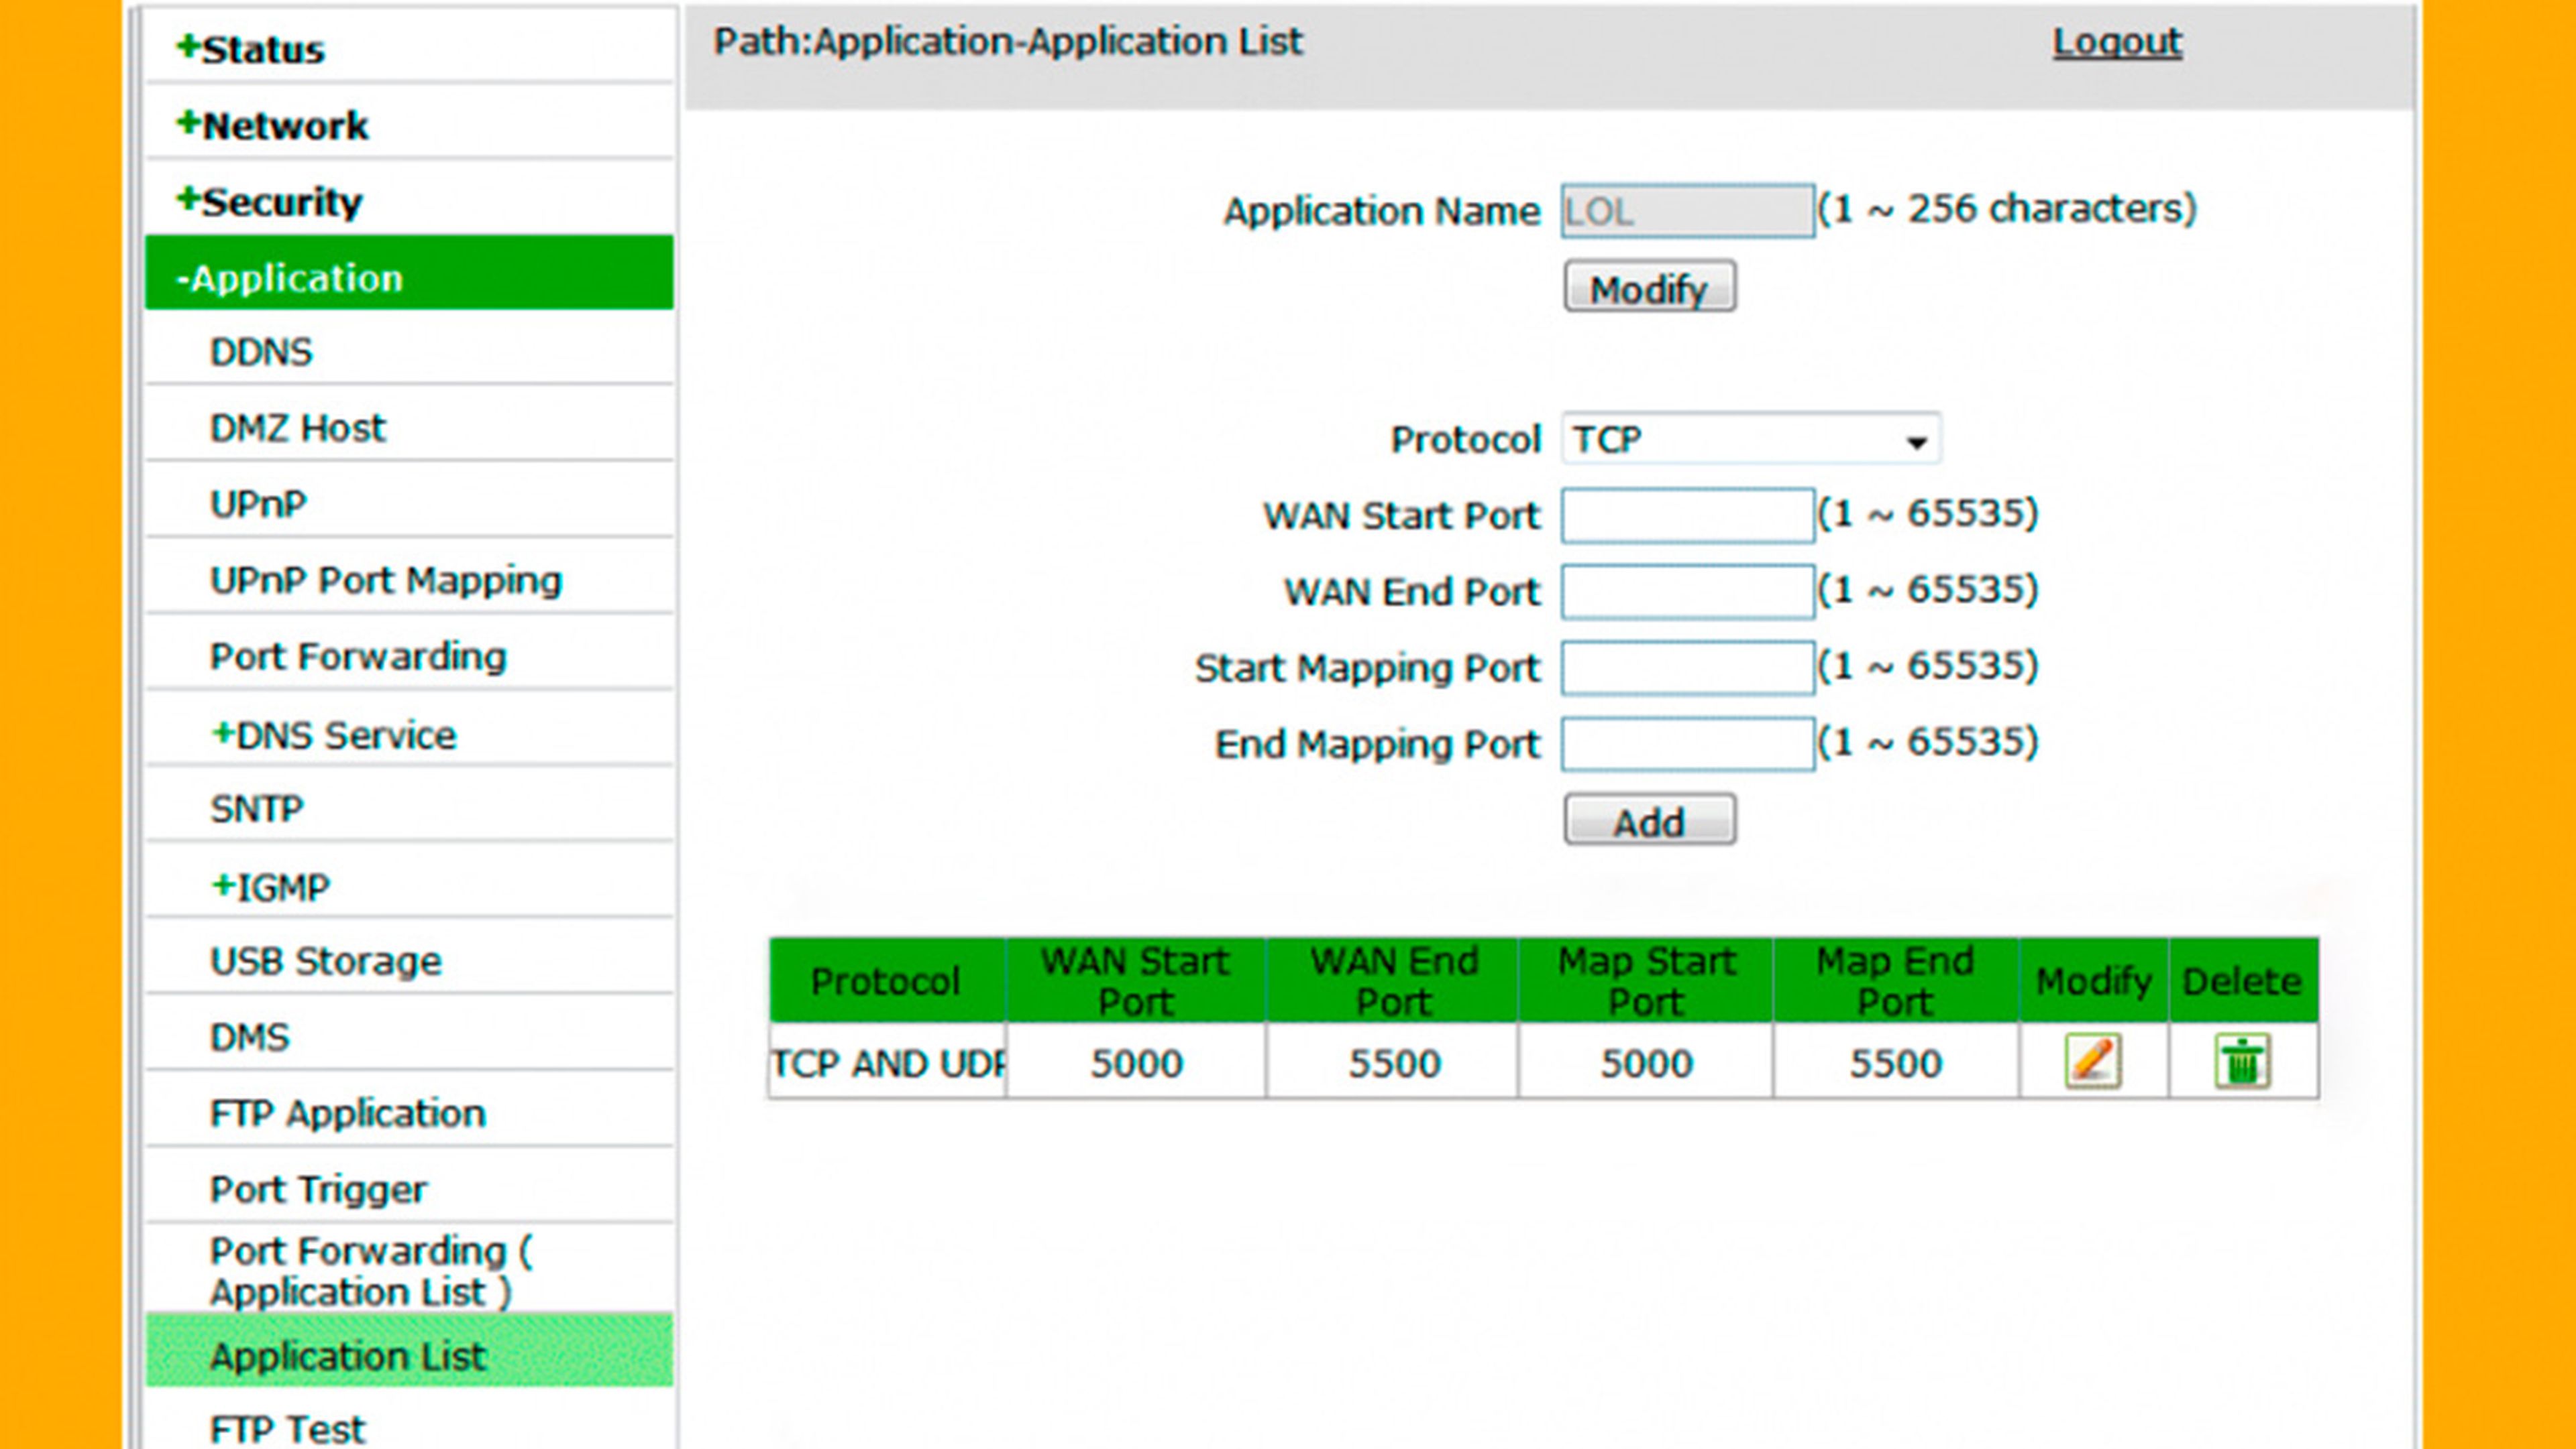This screenshot has height=1449, width=2576.
Task: Focus the Start Mapping Port field
Action: [1688, 668]
